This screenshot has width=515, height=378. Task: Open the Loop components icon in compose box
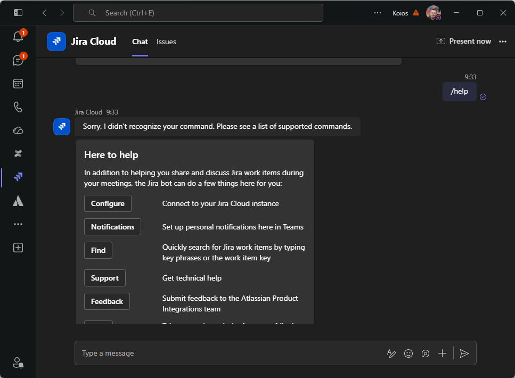pos(426,354)
